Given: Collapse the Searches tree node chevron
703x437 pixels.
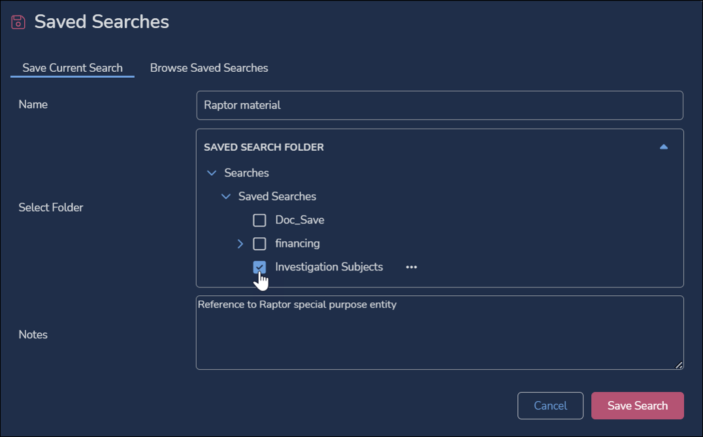Looking at the screenshot, I should (211, 173).
